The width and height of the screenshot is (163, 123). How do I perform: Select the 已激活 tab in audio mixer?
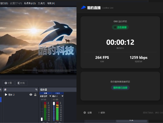(57, 93)
